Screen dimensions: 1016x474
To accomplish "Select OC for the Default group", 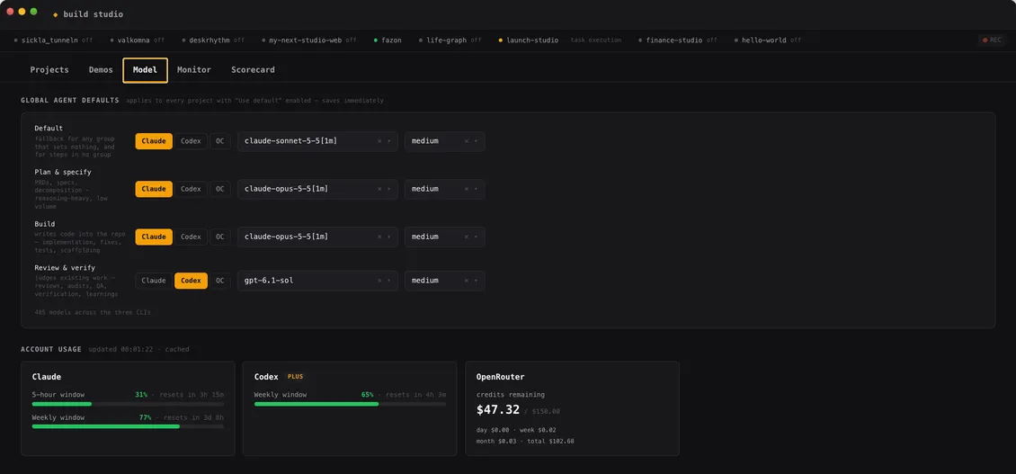I will [x=219, y=141].
